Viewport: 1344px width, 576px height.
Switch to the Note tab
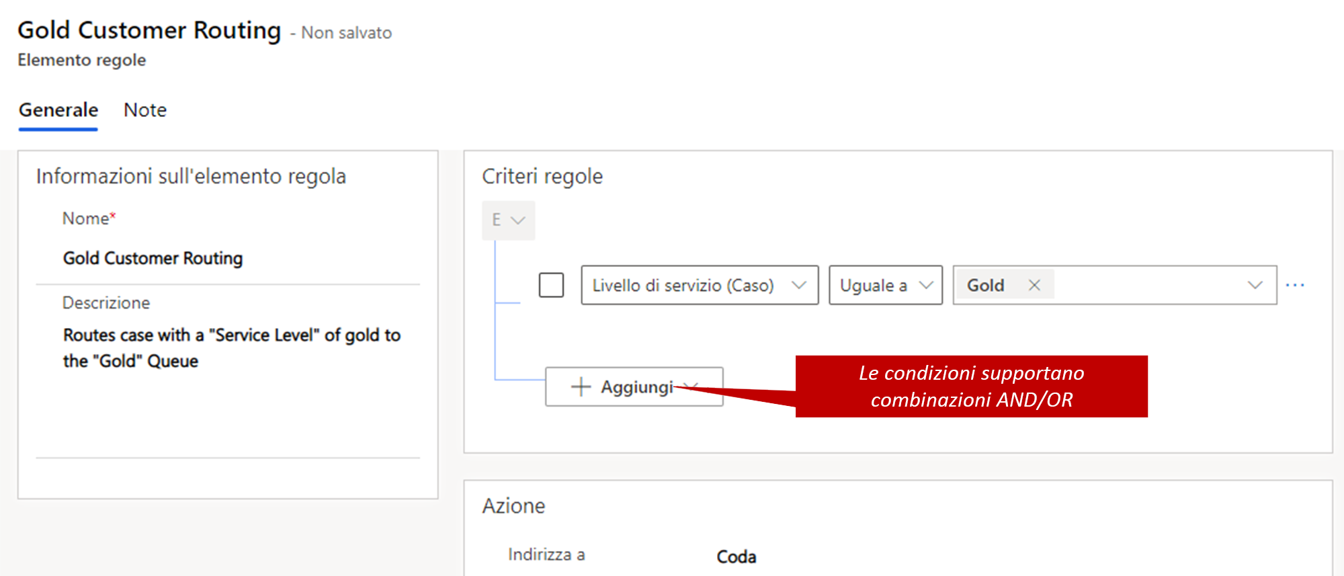(145, 110)
